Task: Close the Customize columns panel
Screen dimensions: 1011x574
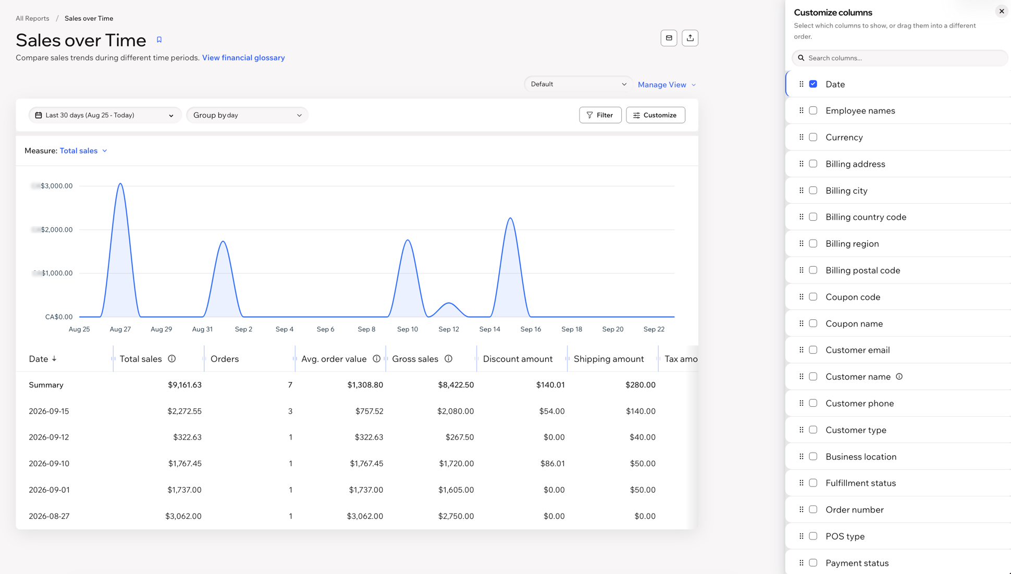Action: click(x=1001, y=11)
